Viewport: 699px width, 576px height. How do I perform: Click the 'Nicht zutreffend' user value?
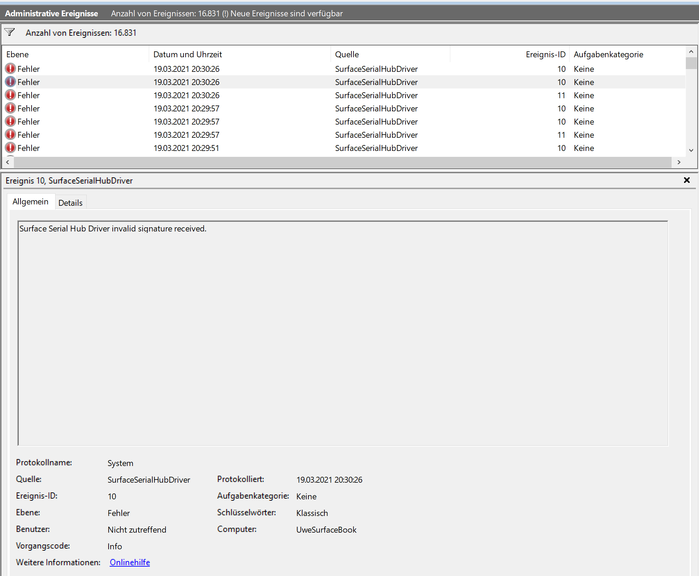point(137,530)
